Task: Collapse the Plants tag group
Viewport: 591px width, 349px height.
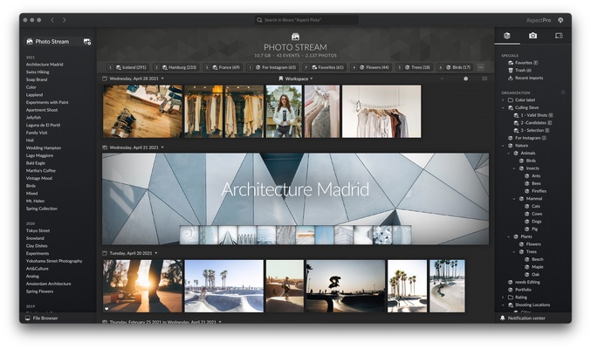Action: (x=508, y=236)
